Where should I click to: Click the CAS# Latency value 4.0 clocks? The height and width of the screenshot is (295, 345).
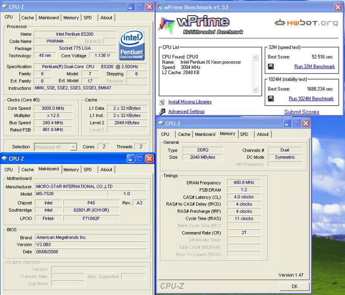(244, 197)
